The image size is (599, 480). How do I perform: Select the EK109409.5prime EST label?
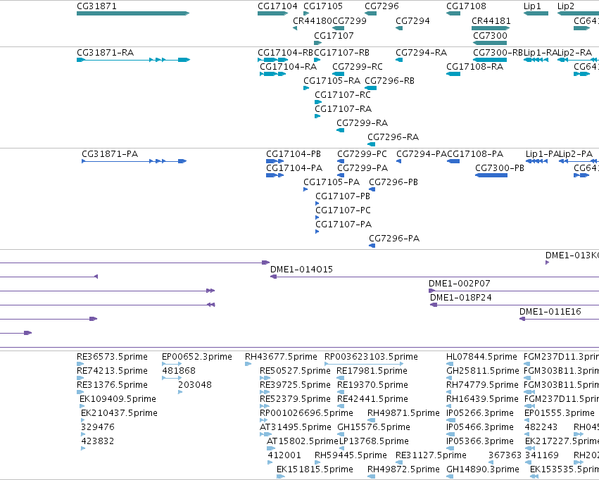pyautogui.click(x=118, y=399)
